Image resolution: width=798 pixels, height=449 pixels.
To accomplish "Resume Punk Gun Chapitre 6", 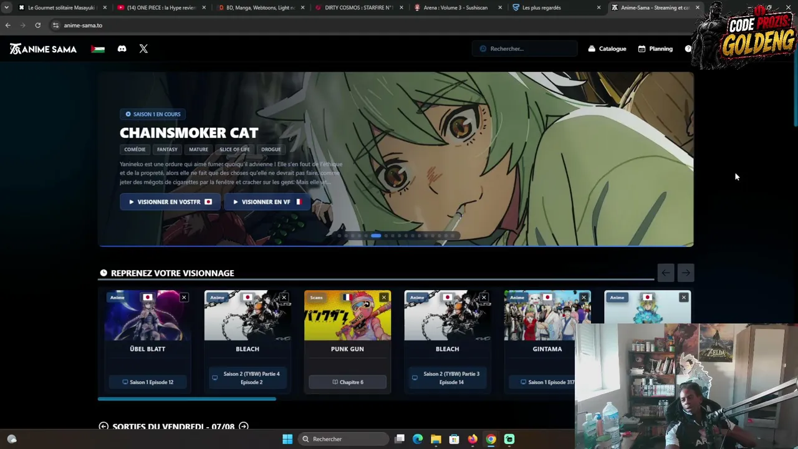I will point(347,382).
